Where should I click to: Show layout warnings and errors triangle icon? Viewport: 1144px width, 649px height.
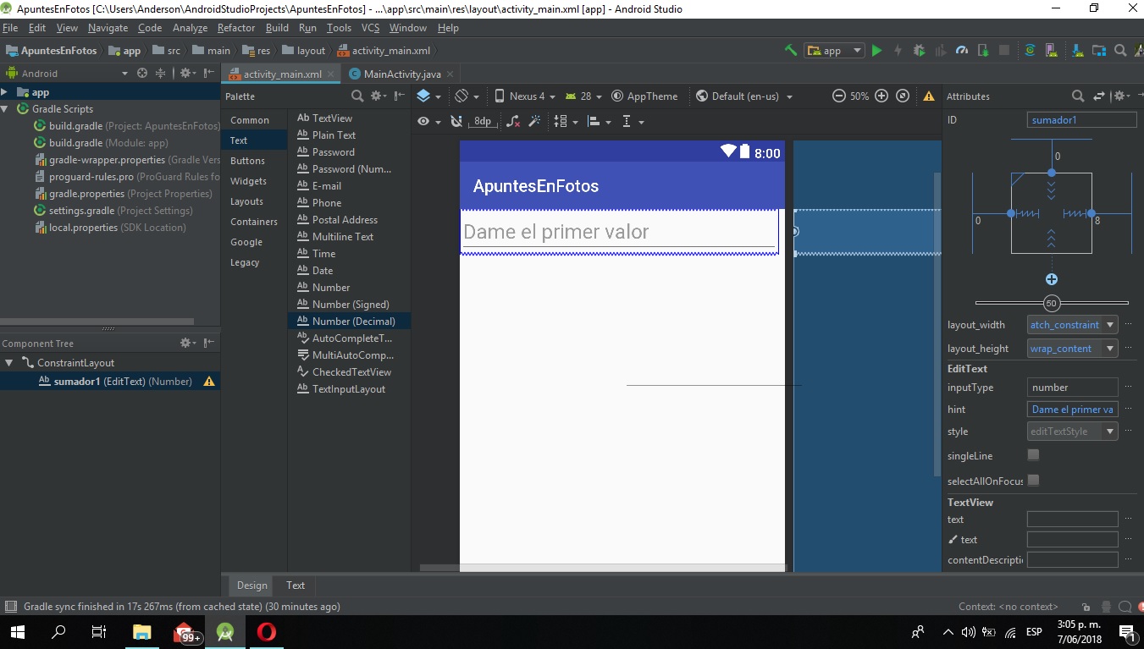click(x=929, y=96)
